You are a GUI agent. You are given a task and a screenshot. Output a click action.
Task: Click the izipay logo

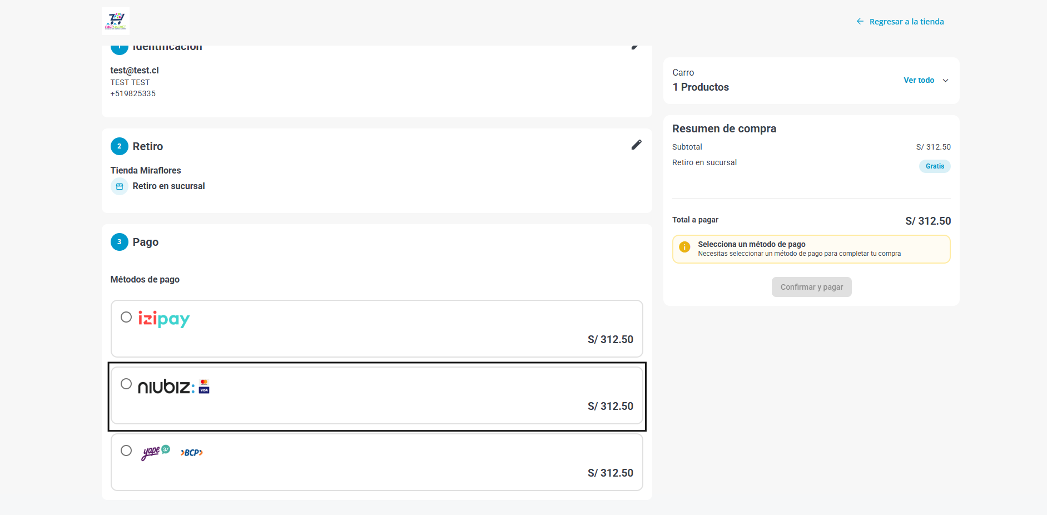[x=164, y=319]
